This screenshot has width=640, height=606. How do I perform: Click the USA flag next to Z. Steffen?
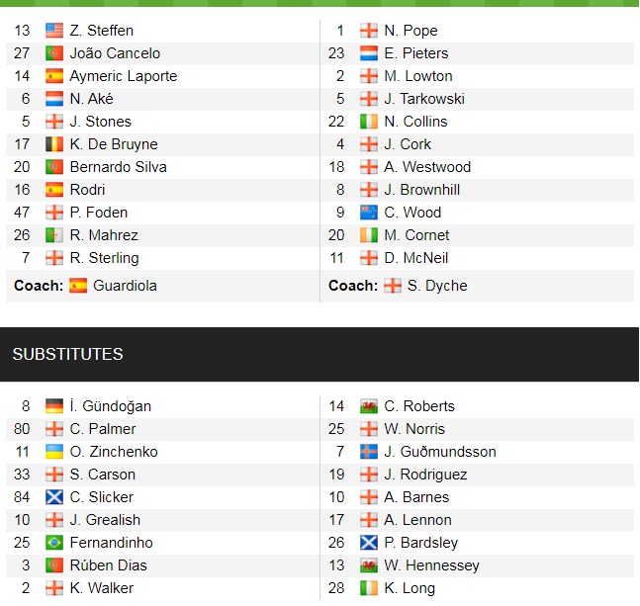[x=53, y=31]
